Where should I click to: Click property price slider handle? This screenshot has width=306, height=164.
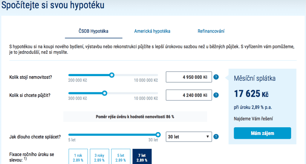(112, 75)
